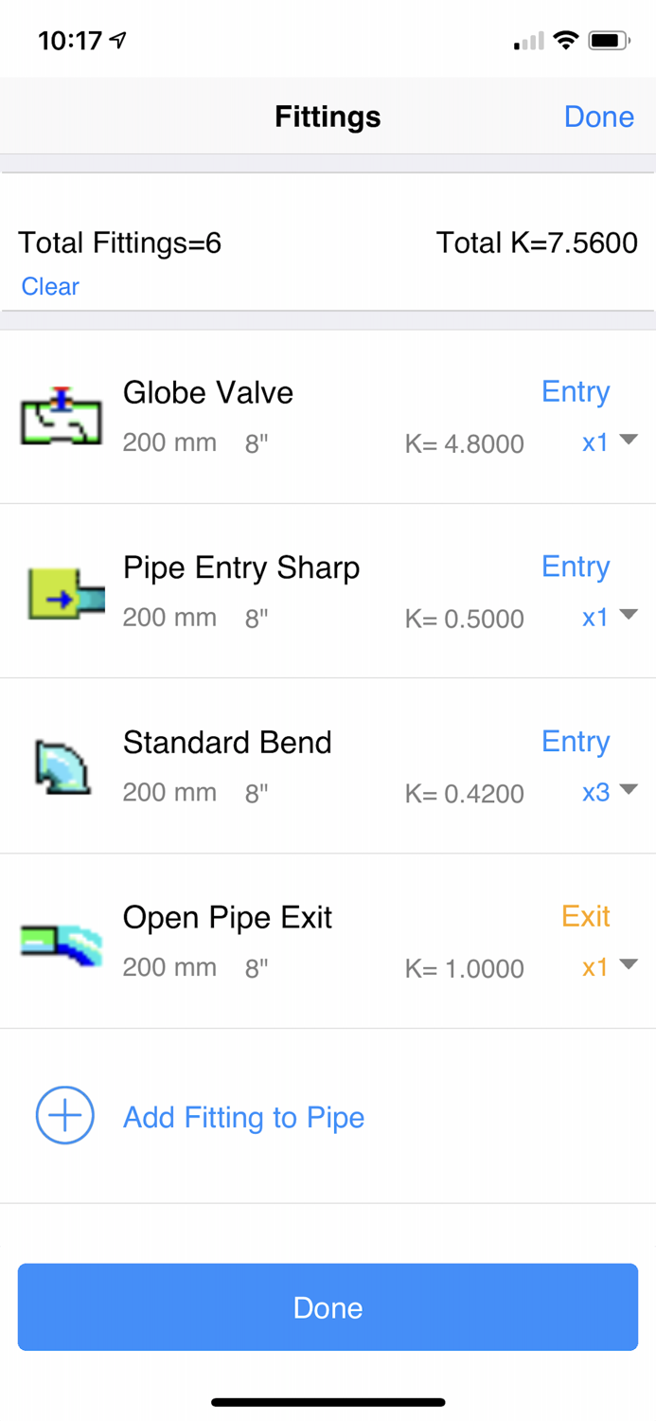
Task: Tap Done in the top navigation bar
Action: [x=598, y=117]
